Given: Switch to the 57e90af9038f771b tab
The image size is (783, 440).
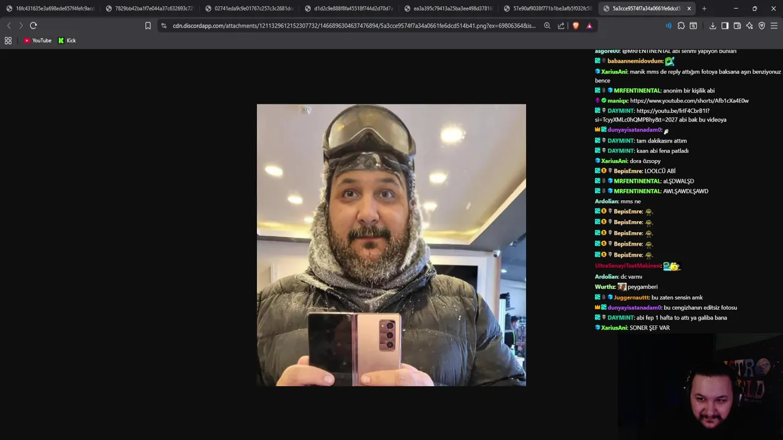Looking at the screenshot, I should tap(548, 9).
